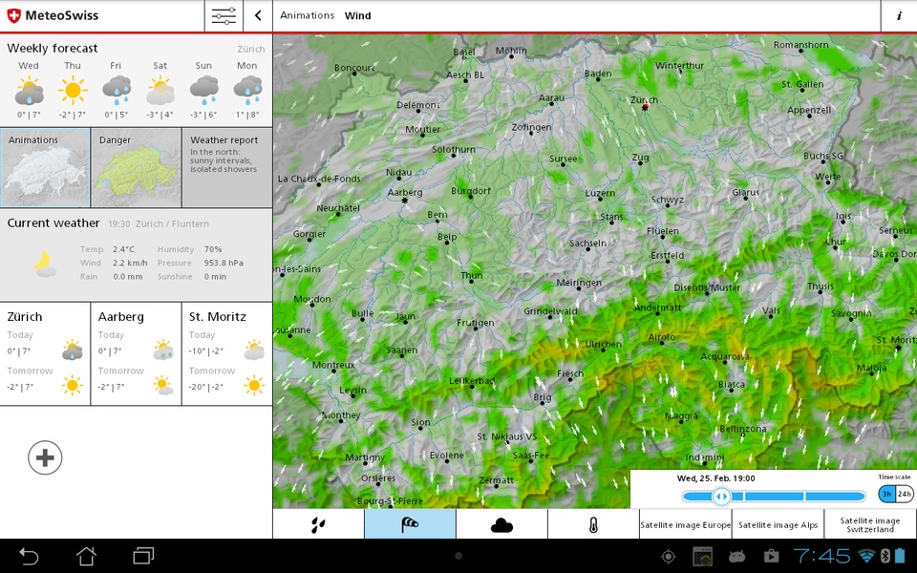Screen dimensions: 917x573
Task: Click the red Zürich marker on map
Action: [645, 108]
